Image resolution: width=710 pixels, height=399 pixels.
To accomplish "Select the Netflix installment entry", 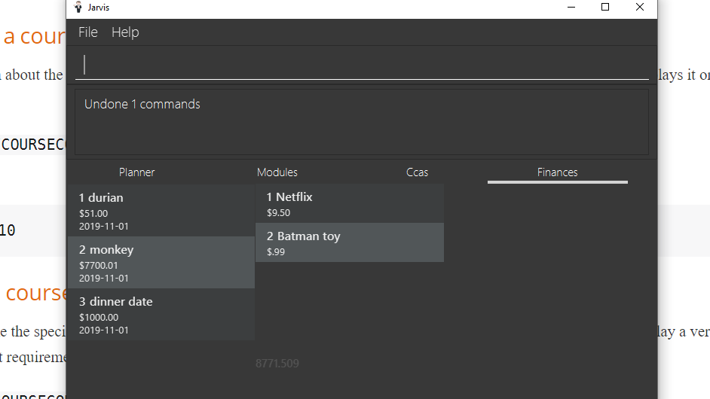I will click(x=350, y=203).
